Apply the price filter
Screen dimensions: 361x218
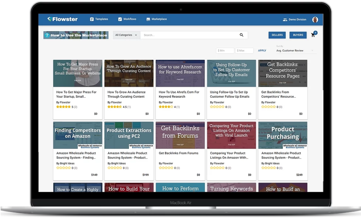point(262,51)
